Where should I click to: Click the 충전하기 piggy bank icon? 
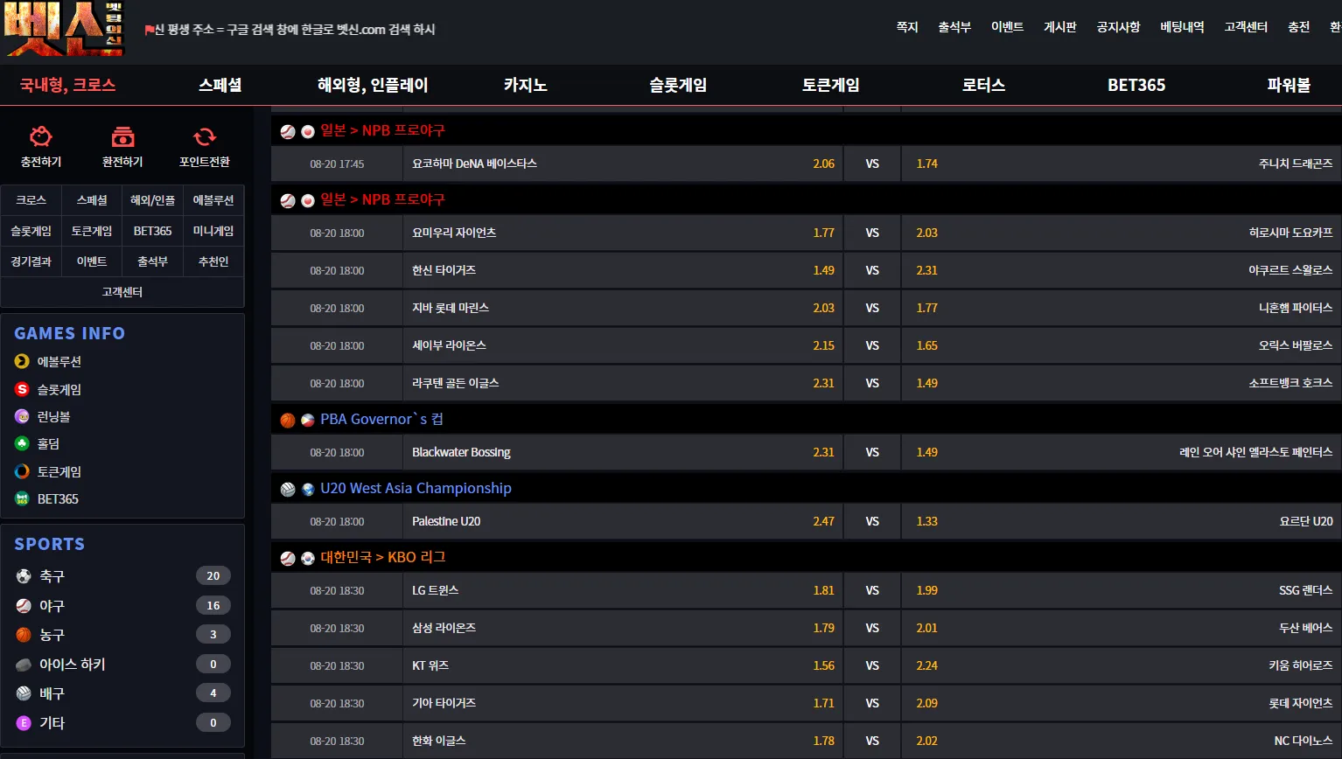[x=41, y=136]
